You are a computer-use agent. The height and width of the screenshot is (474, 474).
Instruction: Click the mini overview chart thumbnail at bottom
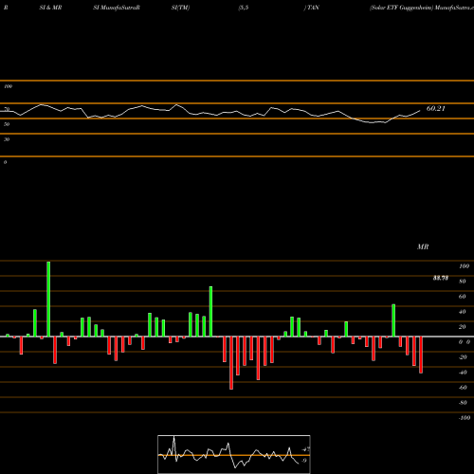pyautogui.click(x=234, y=454)
